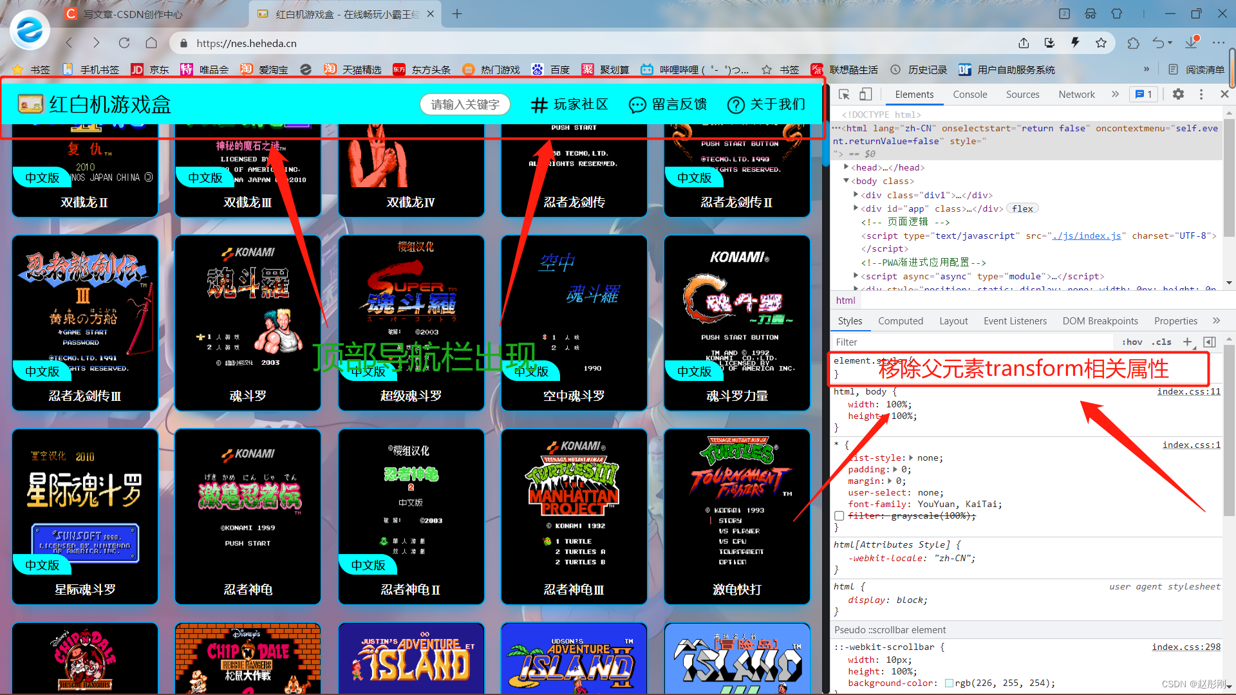
Task: Toggle the .cls class editor button
Action: [1161, 342]
